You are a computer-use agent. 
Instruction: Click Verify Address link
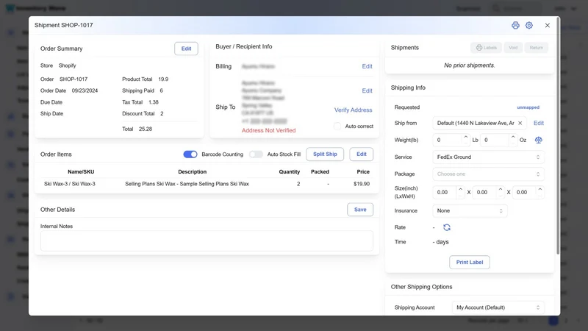(354, 110)
